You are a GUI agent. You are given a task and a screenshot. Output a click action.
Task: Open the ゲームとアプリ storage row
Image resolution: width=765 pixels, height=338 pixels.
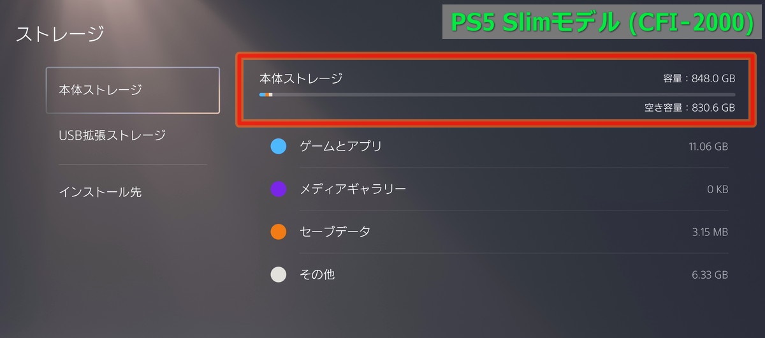500,147
